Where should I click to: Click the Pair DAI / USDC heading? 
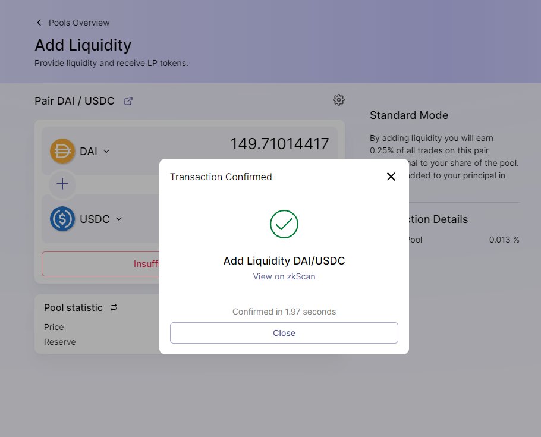pyautogui.click(x=74, y=101)
